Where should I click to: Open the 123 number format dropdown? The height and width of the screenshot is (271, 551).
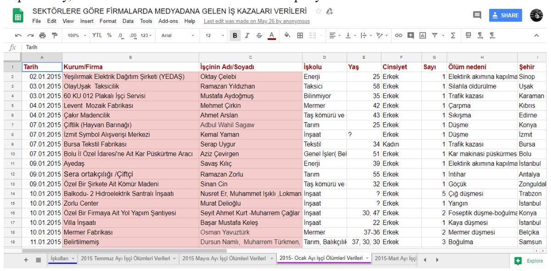coord(145,35)
